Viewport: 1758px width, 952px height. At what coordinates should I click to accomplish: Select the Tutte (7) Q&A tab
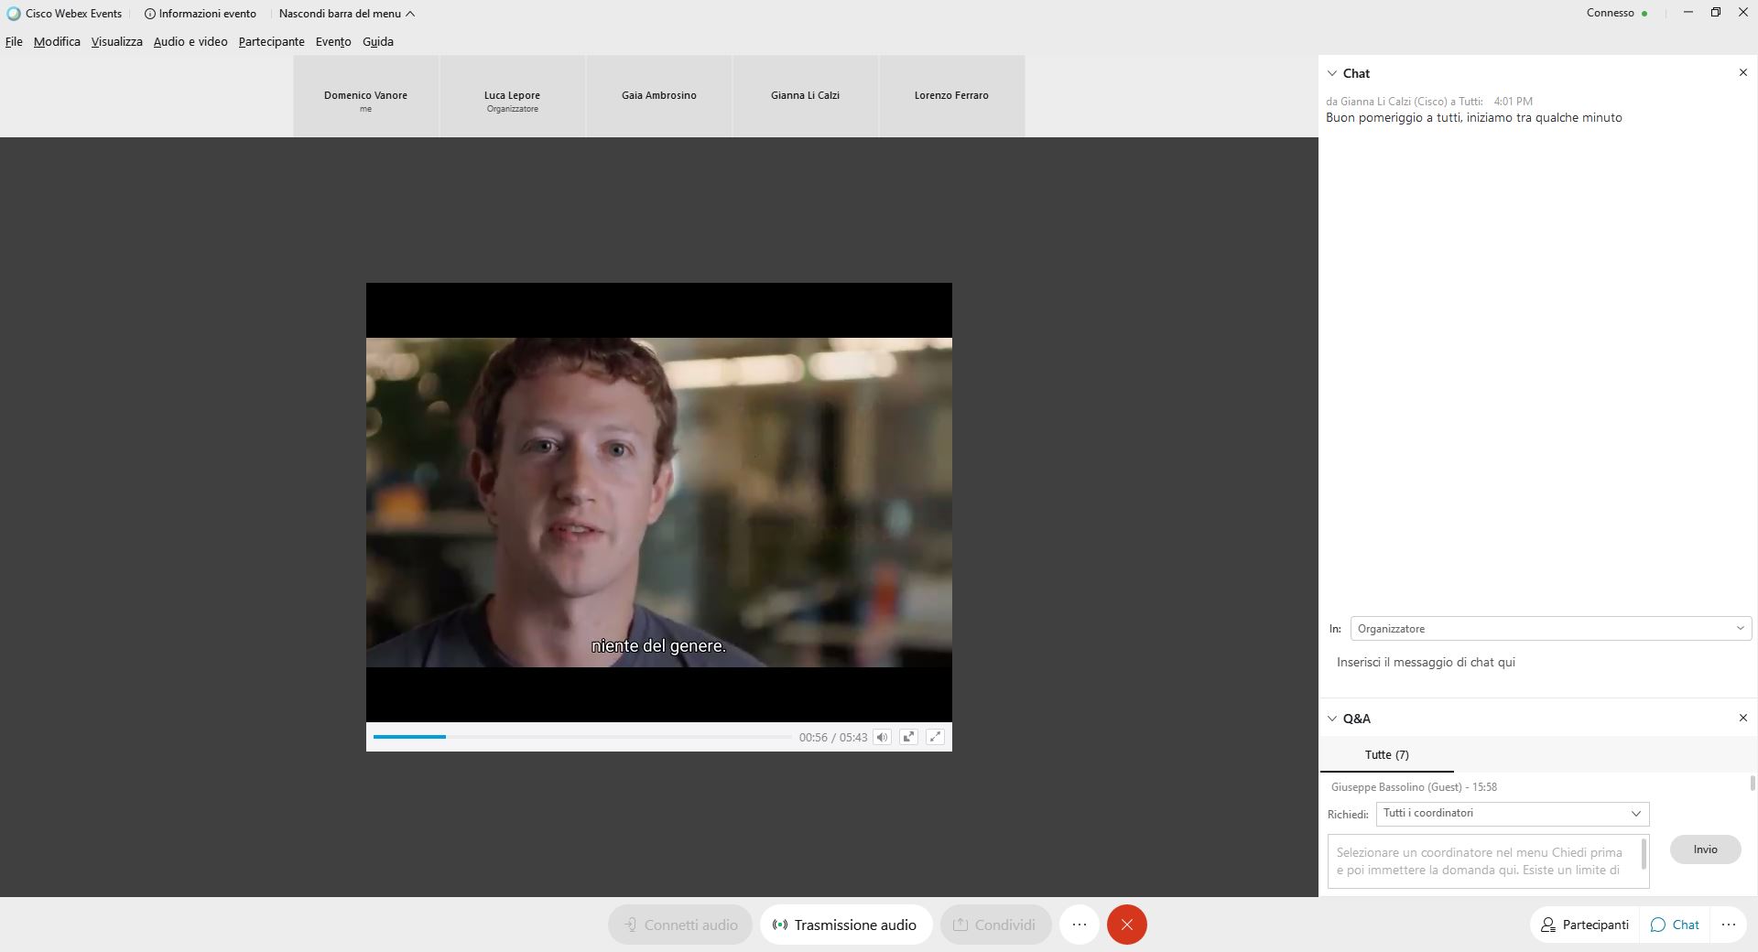(1386, 755)
